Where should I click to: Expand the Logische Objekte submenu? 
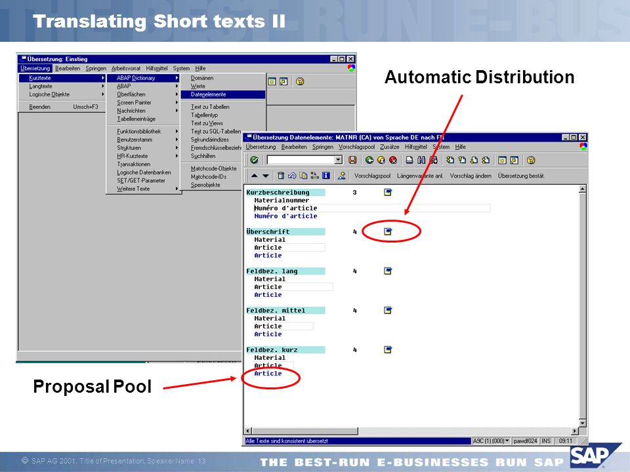pos(62,94)
